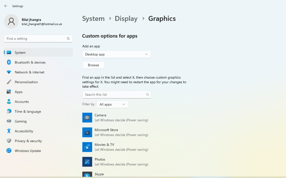This screenshot has height=178, width=286.
Task: Select the Gaming controller icon
Action: point(9,121)
